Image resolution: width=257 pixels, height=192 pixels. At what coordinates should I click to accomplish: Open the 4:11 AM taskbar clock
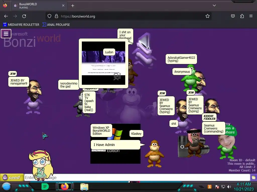tap(244, 186)
